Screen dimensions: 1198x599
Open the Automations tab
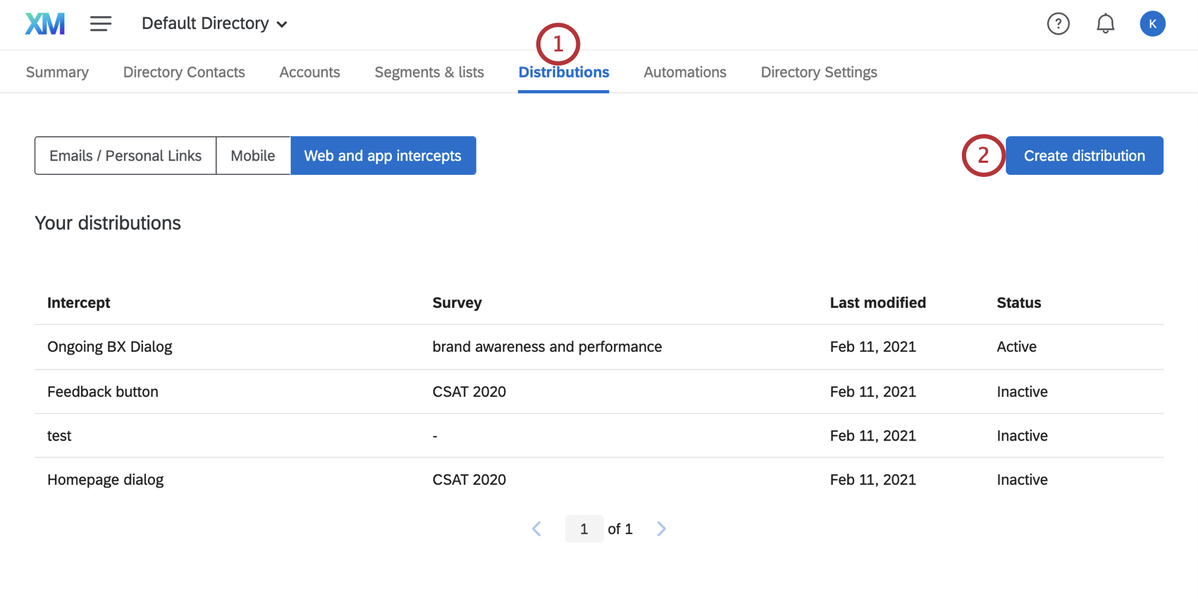684,72
